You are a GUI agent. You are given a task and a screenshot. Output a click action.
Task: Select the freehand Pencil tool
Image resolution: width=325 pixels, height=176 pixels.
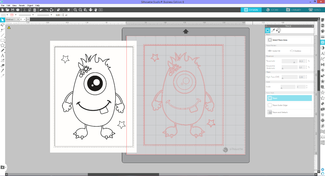coord(3,51)
